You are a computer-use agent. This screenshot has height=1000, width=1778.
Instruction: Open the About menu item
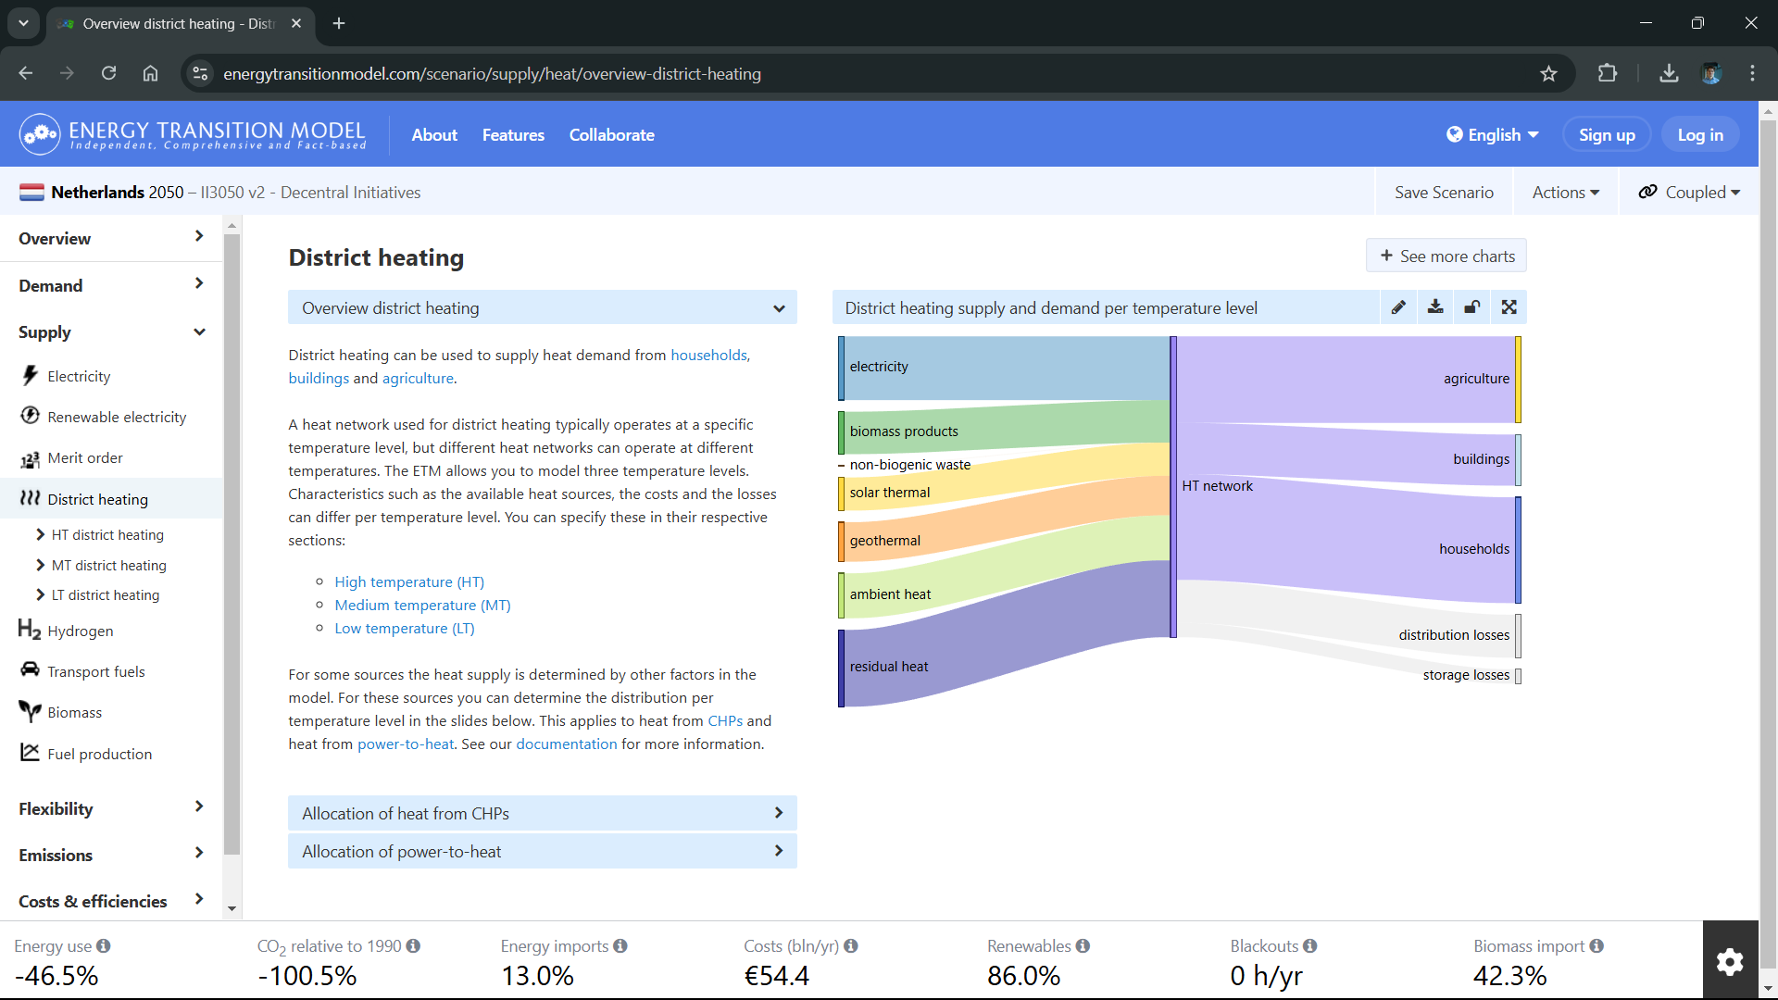[x=434, y=135]
